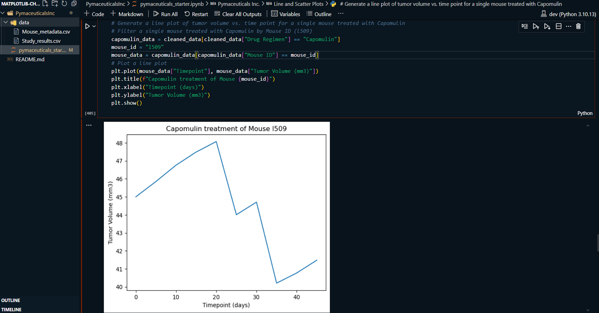The height and width of the screenshot is (313, 599).
Task: Execute cell and below icon
Action: click(547, 26)
